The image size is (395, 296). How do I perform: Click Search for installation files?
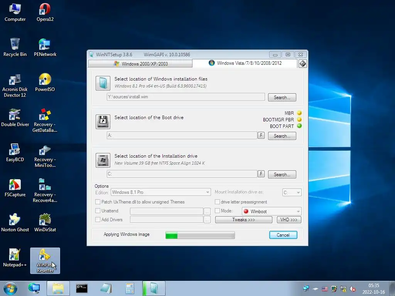[282, 98]
